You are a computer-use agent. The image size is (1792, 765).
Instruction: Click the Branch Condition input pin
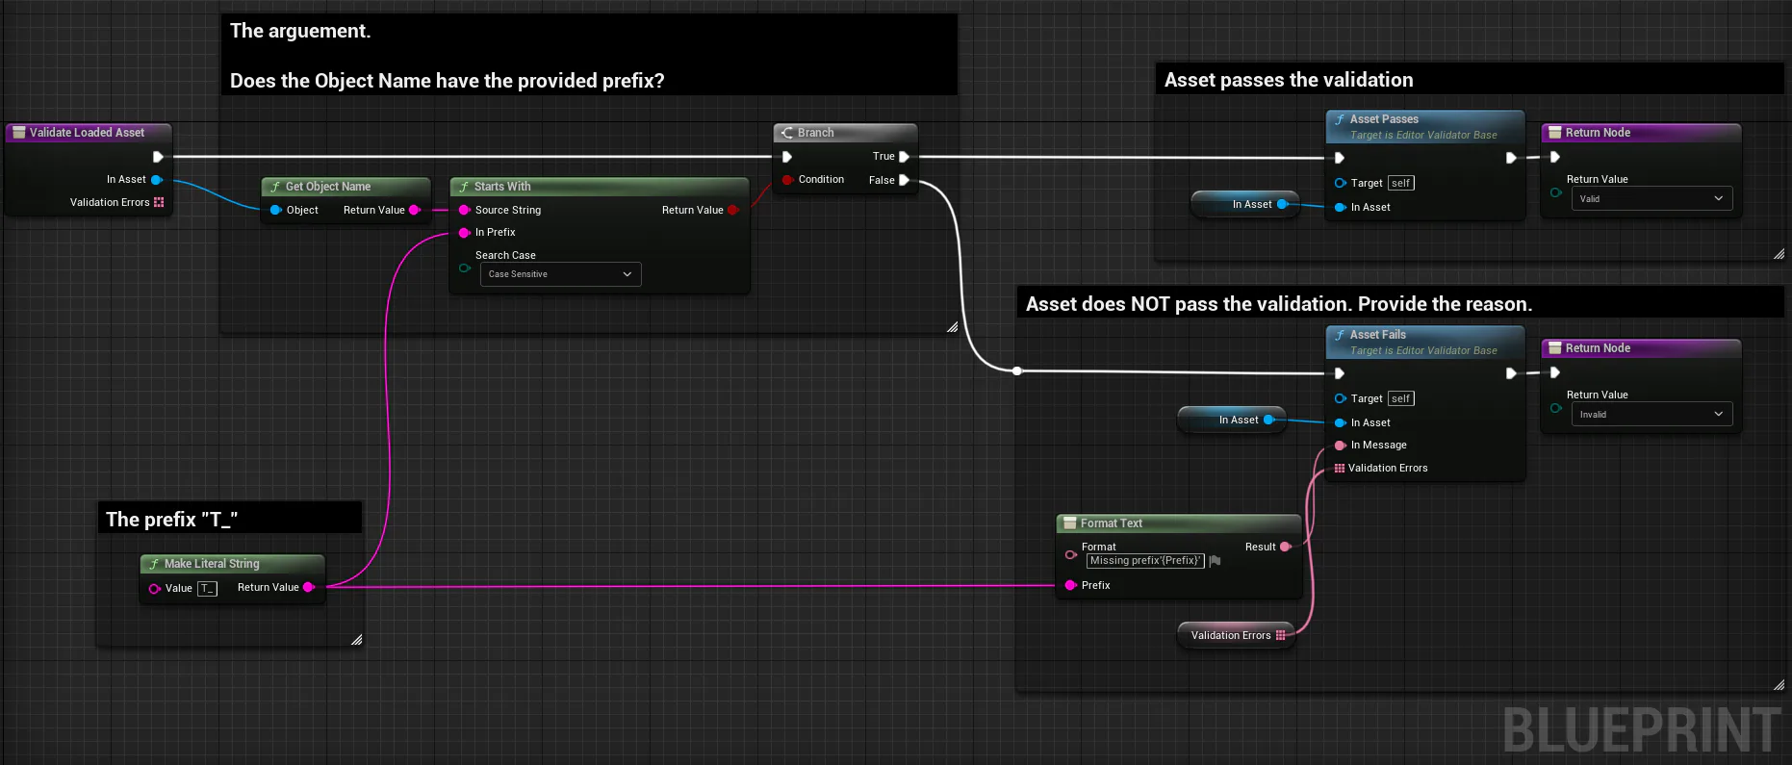pos(788,180)
